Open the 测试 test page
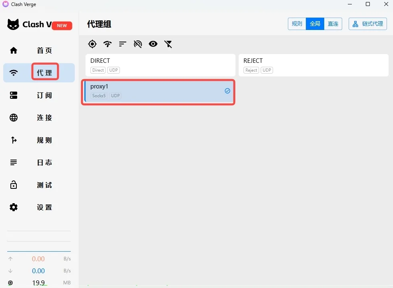Viewport: 393px width, 288px height. (39, 185)
